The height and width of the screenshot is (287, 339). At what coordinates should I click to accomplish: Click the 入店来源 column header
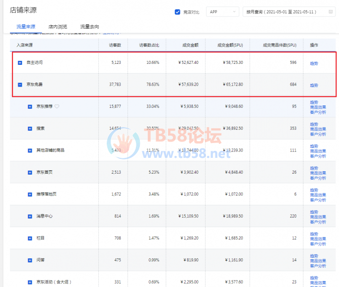click(x=25, y=45)
